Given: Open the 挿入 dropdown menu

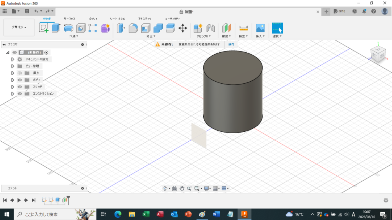Looking at the screenshot, I should pos(260,36).
